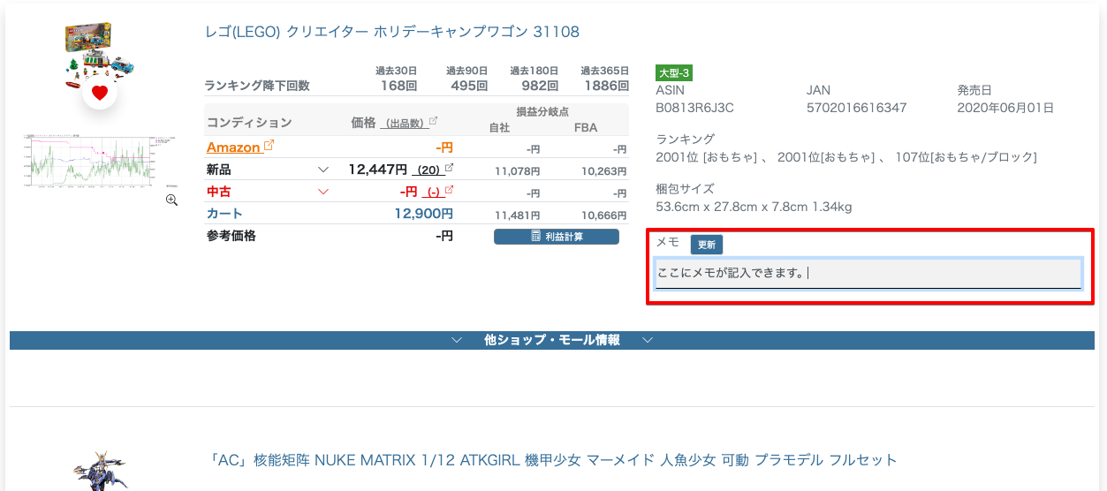Click the 損益分岐点 column header
The height and width of the screenshot is (491, 1107).
(542, 111)
